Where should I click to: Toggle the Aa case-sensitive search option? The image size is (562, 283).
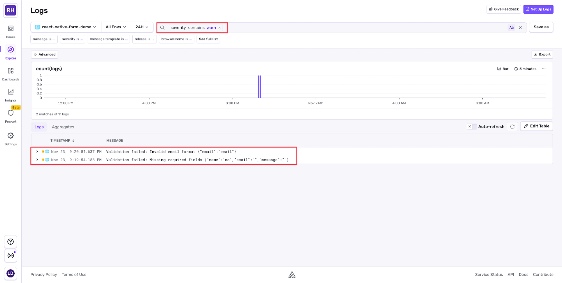pos(511,27)
